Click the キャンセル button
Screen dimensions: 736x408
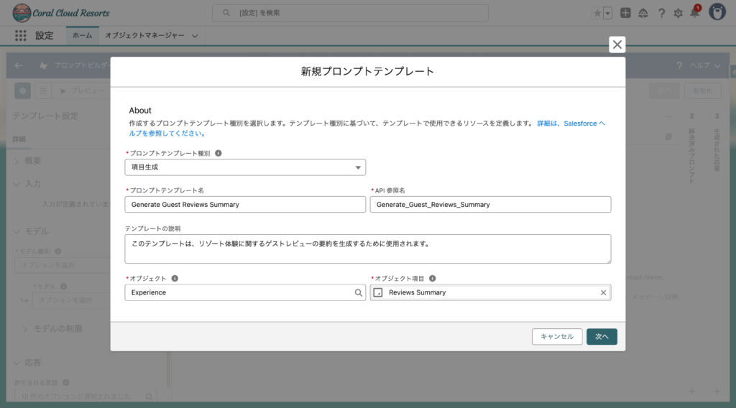pyautogui.click(x=556, y=336)
